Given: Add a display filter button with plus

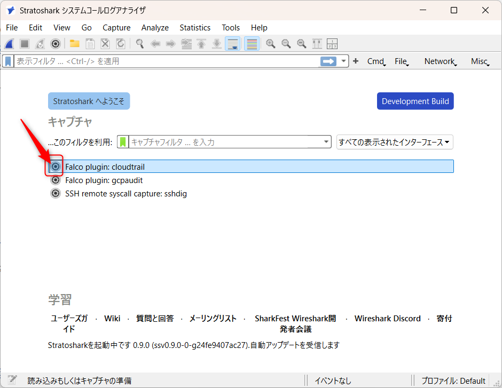Looking at the screenshot, I should click(355, 61).
